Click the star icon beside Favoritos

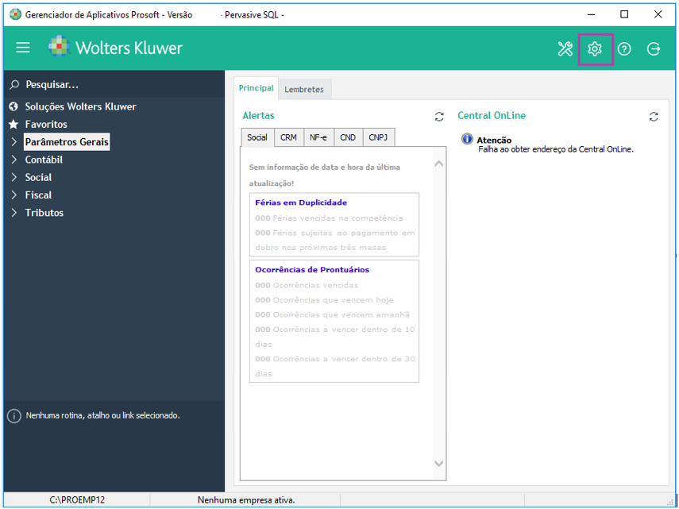coord(14,124)
